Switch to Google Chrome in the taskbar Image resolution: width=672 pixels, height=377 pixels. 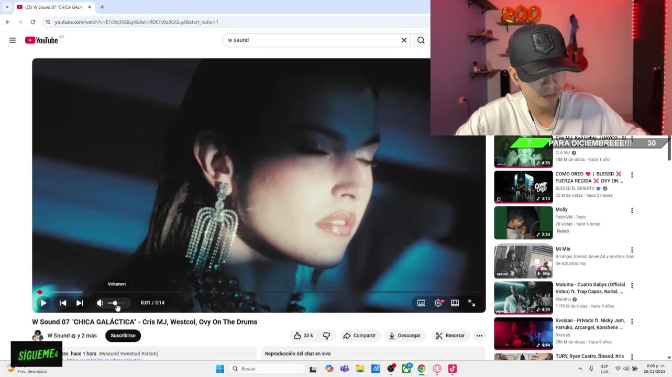(422, 369)
